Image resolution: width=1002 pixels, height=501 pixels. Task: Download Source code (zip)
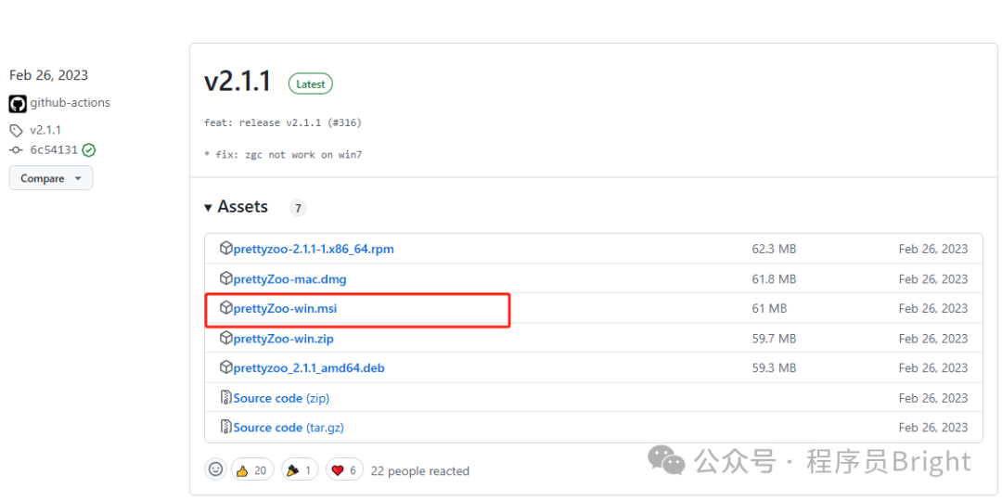[x=281, y=398]
